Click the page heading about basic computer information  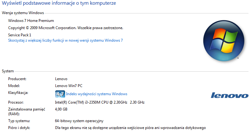(59, 3)
